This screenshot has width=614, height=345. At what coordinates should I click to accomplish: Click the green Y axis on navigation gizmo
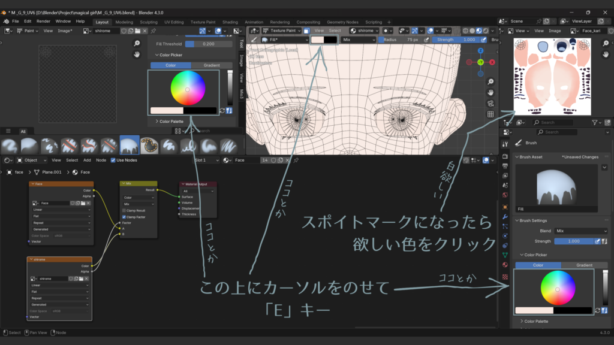(x=480, y=62)
